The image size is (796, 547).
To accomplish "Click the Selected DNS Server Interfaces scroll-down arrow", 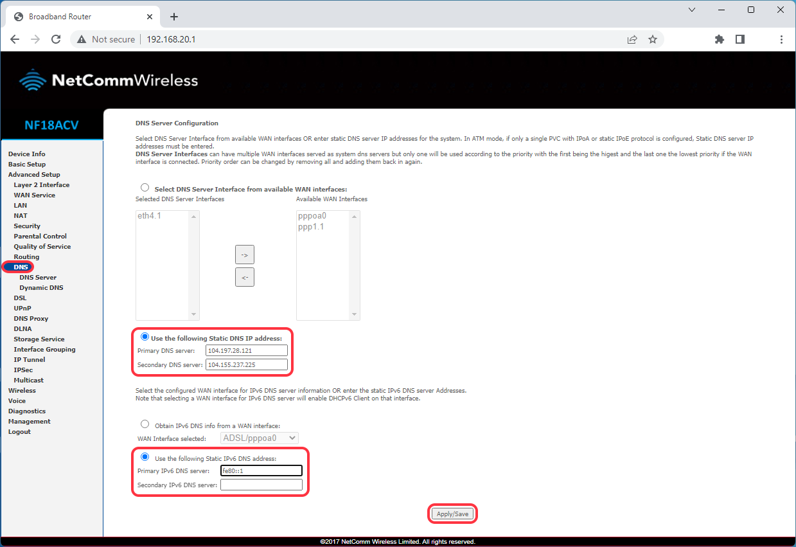I will 195,314.
